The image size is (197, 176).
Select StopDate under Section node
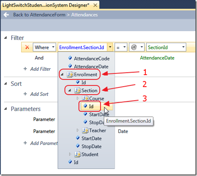tap(97, 122)
